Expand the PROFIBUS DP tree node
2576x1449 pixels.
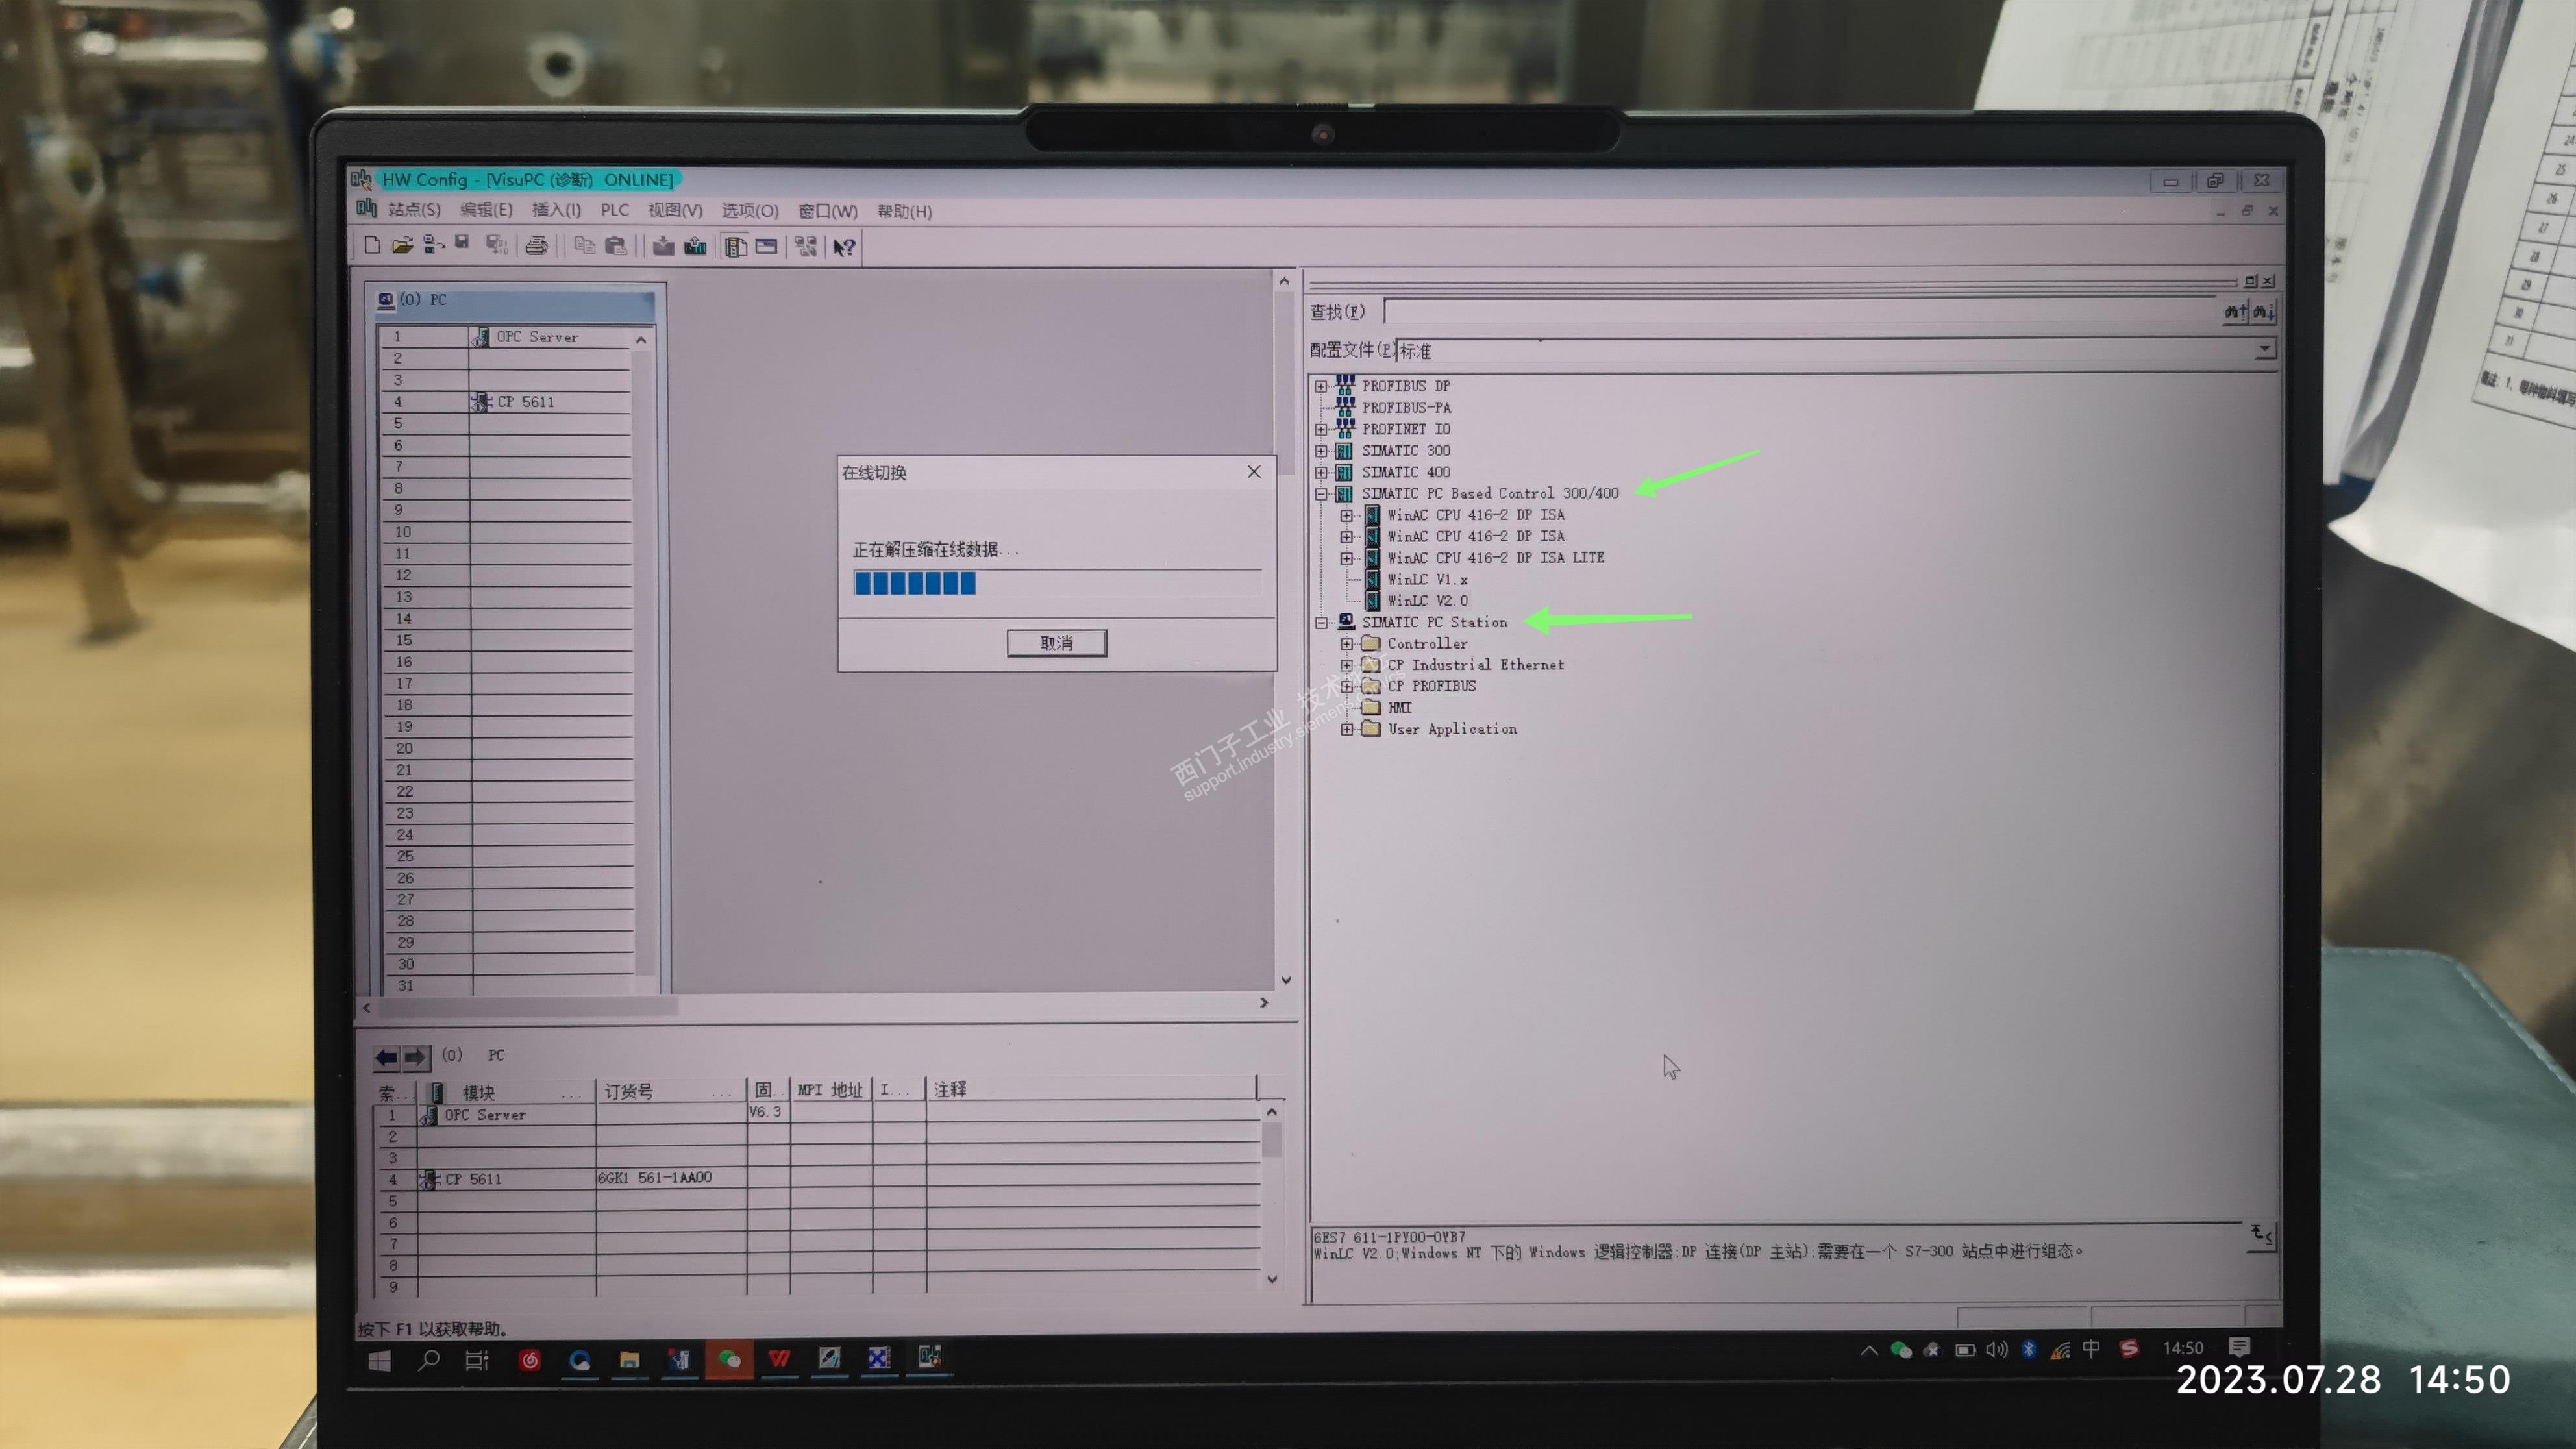[1321, 386]
